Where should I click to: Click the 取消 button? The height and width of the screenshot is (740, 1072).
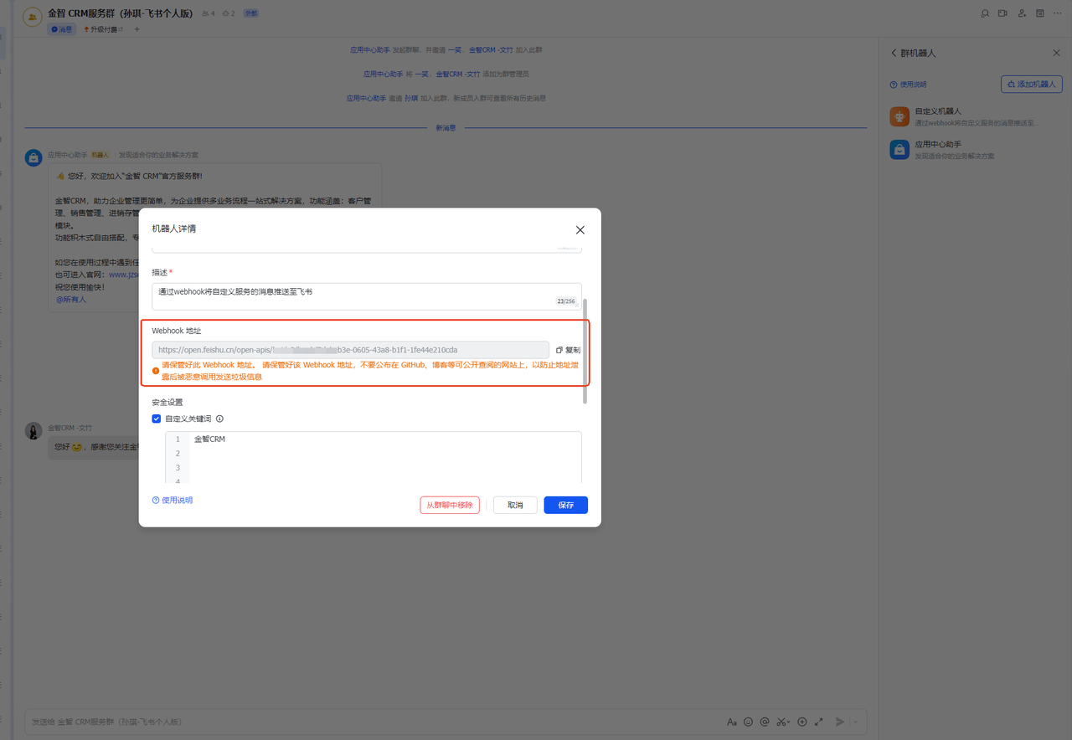click(515, 505)
